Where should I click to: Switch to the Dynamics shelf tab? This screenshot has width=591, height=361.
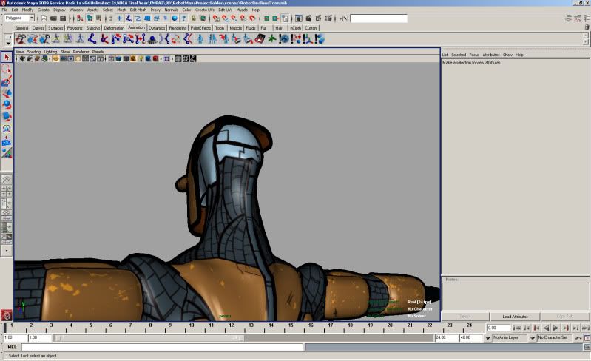coord(157,27)
